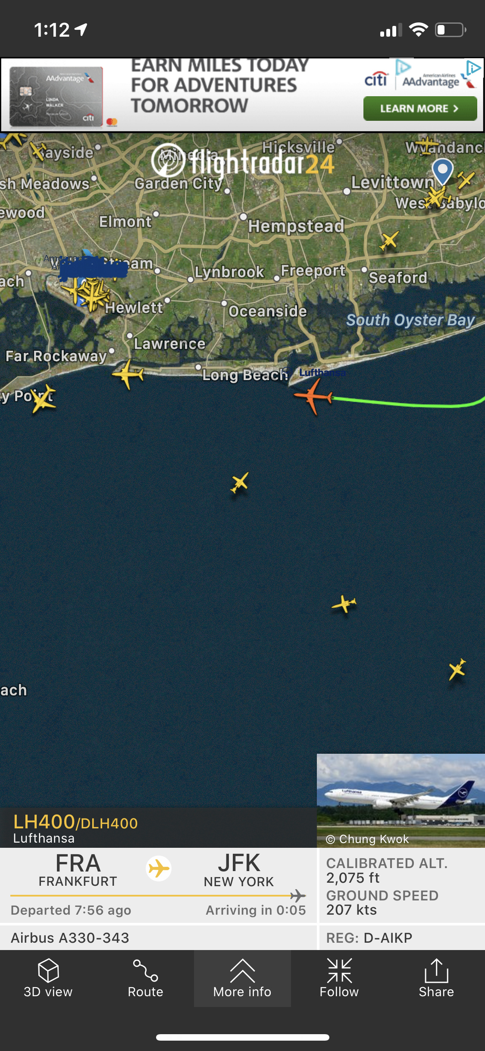Open the AdChoices icon on the banner

click(473, 68)
